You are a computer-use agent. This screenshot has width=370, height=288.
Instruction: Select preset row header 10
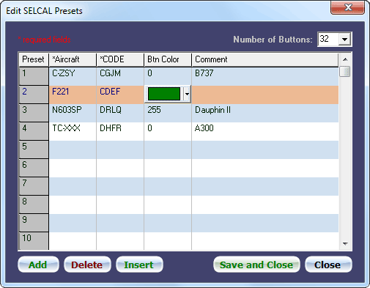coord(34,241)
